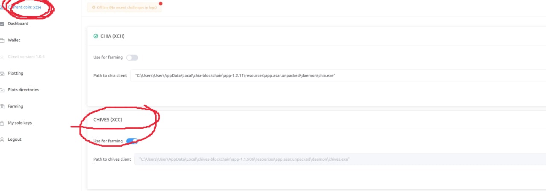
Task: Click the Offline status badge
Action: tap(125, 8)
